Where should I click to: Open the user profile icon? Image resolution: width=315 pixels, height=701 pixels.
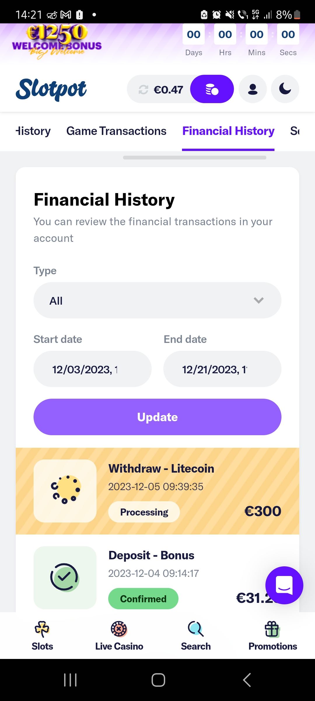[x=253, y=89]
